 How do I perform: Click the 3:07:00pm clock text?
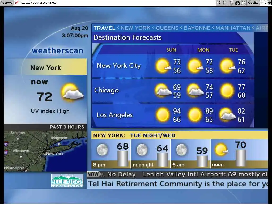[x=75, y=36]
